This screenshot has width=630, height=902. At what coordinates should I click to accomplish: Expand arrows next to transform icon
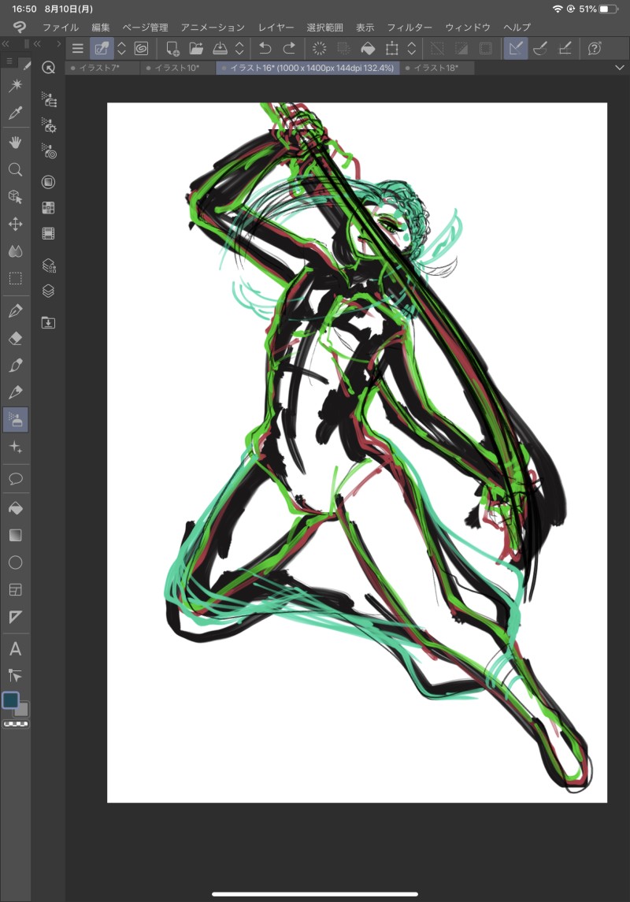(x=412, y=48)
